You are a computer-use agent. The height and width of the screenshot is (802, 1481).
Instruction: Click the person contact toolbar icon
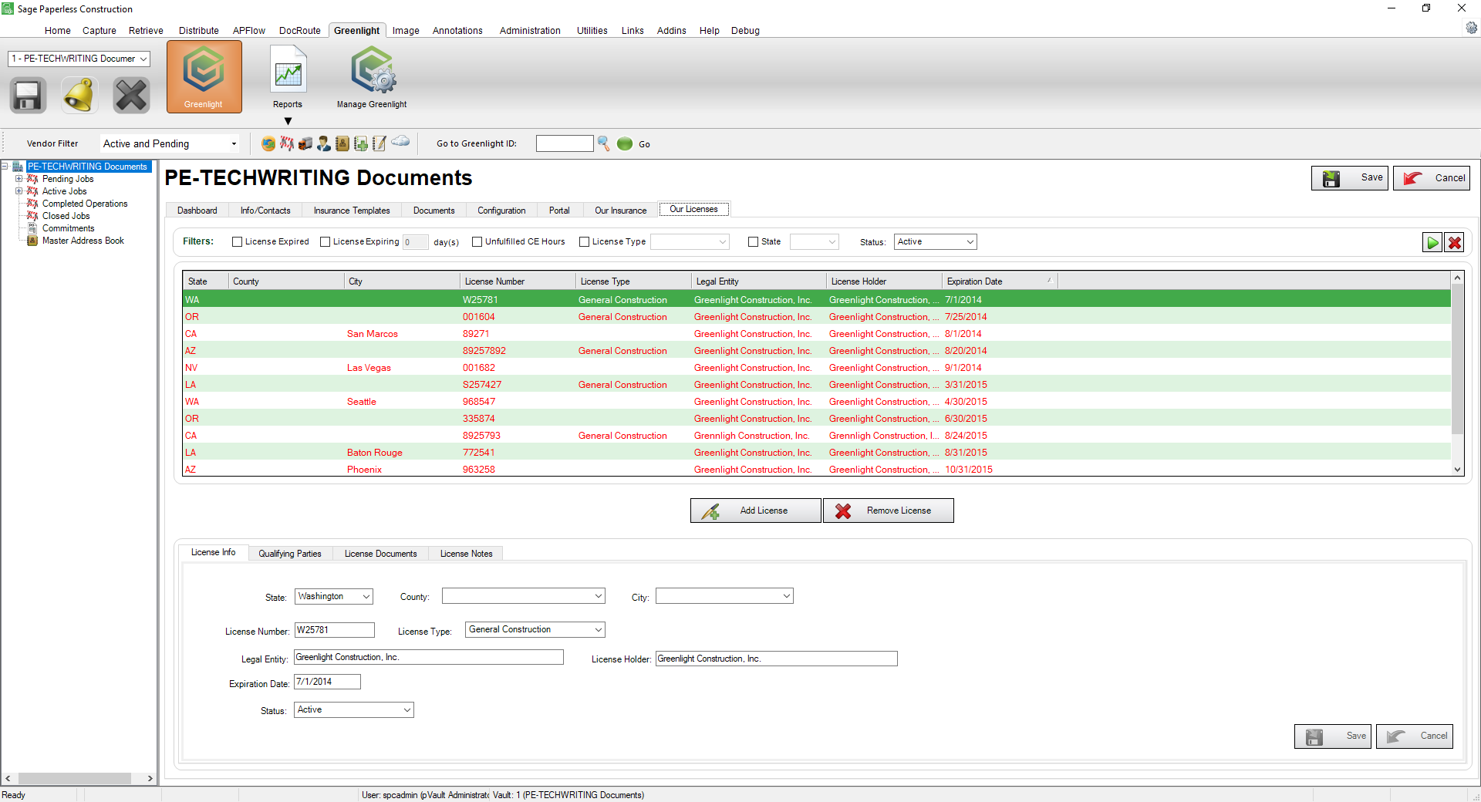[324, 143]
